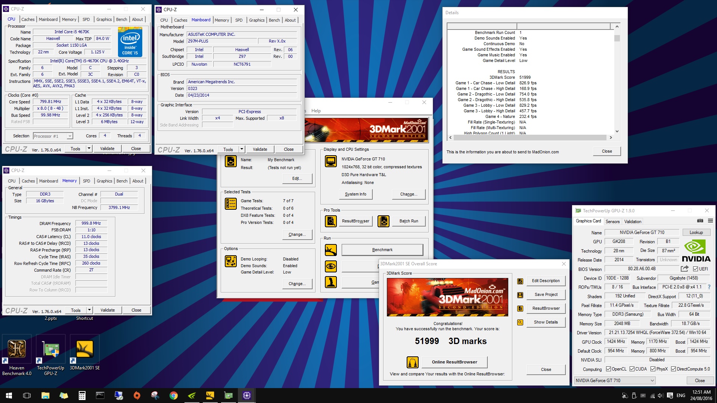This screenshot has width=717, height=403.
Task: Click the Save Project button
Action: (546, 295)
